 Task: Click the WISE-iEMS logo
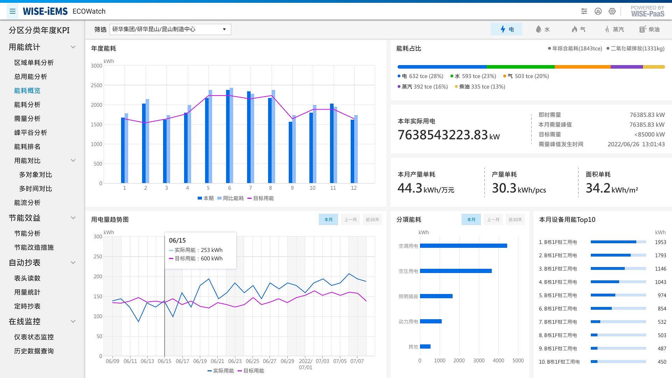point(45,11)
